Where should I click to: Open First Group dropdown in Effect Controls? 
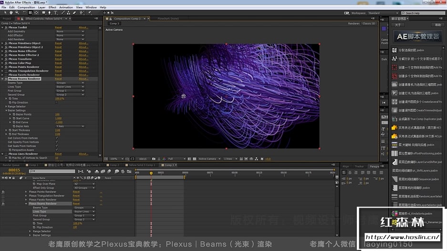click(x=70, y=91)
